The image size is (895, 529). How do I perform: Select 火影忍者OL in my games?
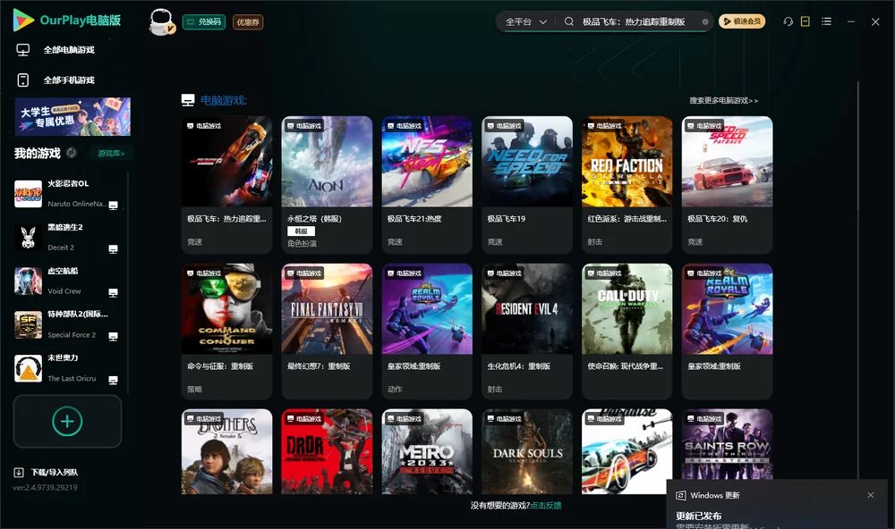[67, 194]
